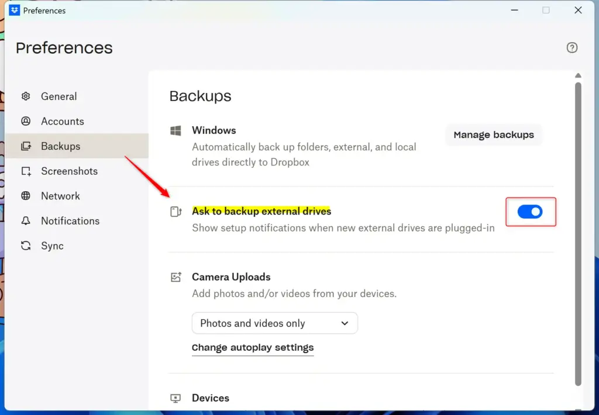Click the Network globe icon
599x415 pixels.
click(x=26, y=196)
